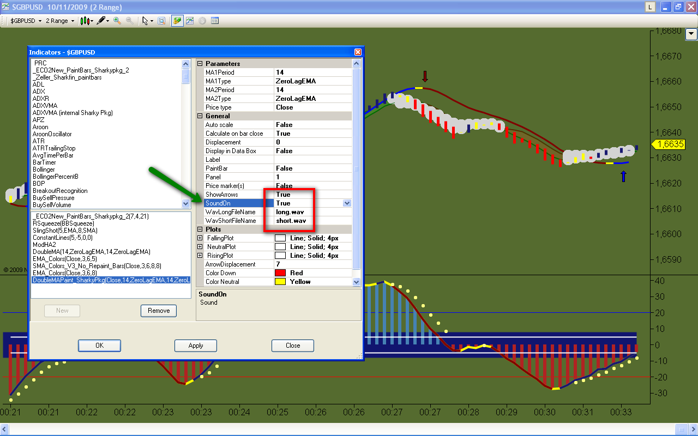Viewport: 698px width, 436px height.
Task: Expand the FallingPlot property
Action: [x=200, y=238]
